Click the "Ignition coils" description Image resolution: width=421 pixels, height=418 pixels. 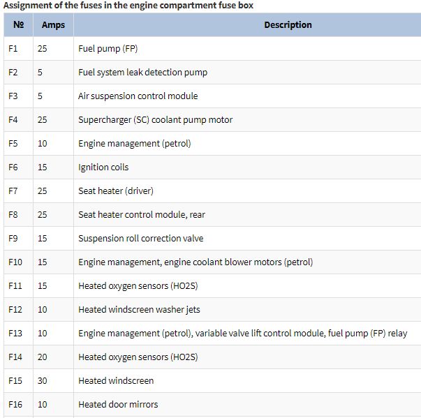(103, 167)
